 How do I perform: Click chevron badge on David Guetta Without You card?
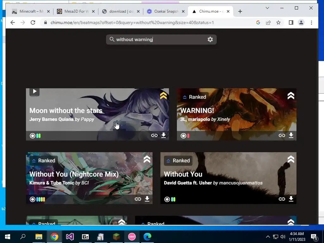click(x=291, y=159)
